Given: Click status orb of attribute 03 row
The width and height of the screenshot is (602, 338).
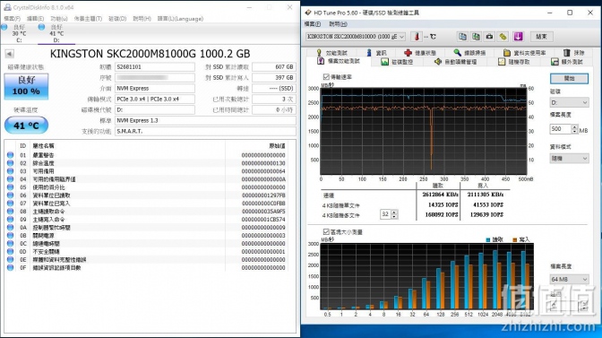Looking at the screenshot, I should point(11,171).
